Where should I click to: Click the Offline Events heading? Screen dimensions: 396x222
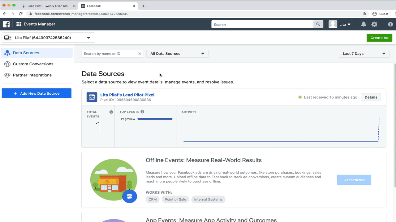point(204,160)
